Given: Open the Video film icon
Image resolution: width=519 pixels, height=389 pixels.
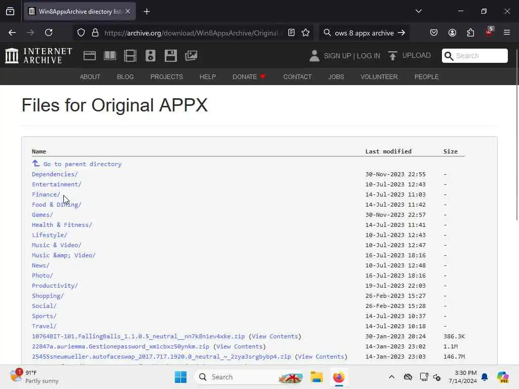Looking at the screenshot, I should pyautogui.click(x=130, y=56).
